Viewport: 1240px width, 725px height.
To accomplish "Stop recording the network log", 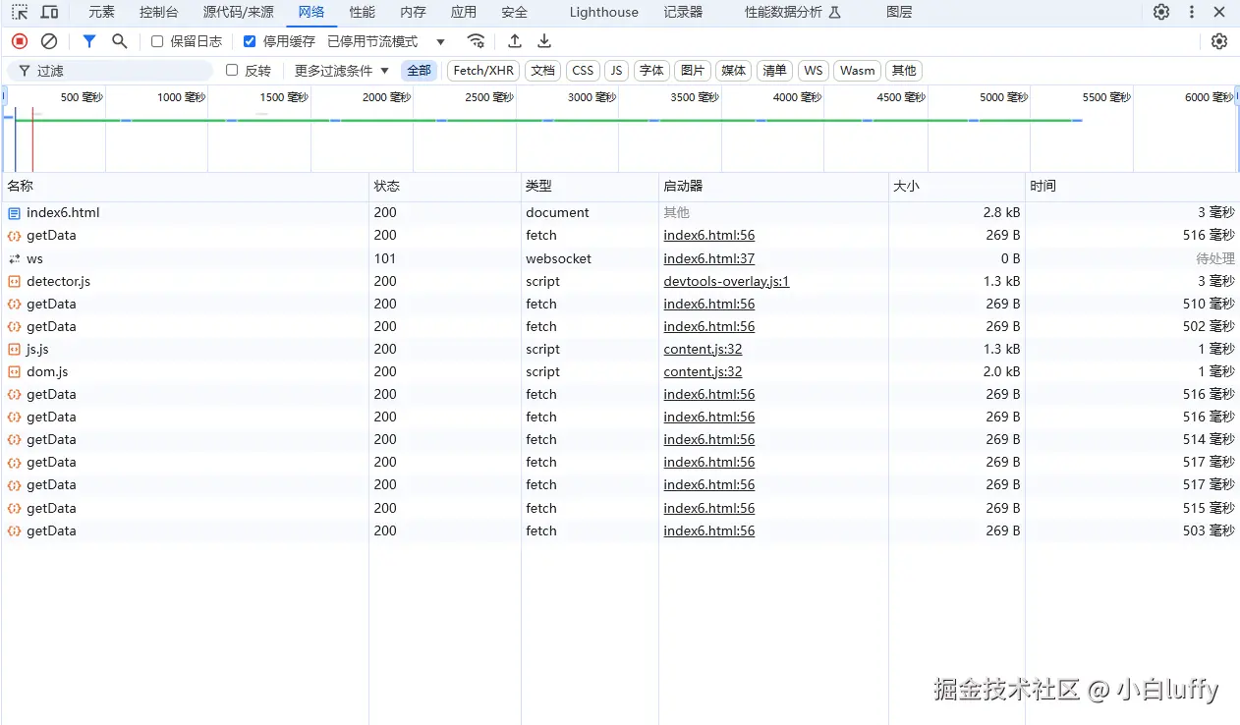I will pos(20,41).
